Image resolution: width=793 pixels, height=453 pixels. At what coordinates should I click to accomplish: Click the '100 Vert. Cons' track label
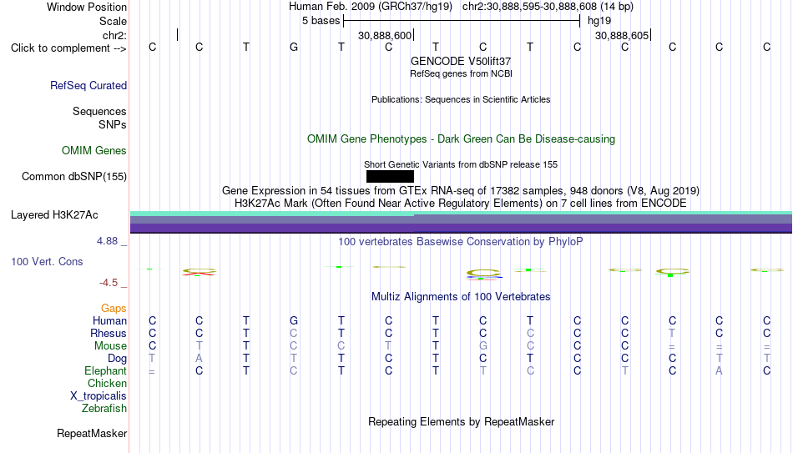(47, 261)
